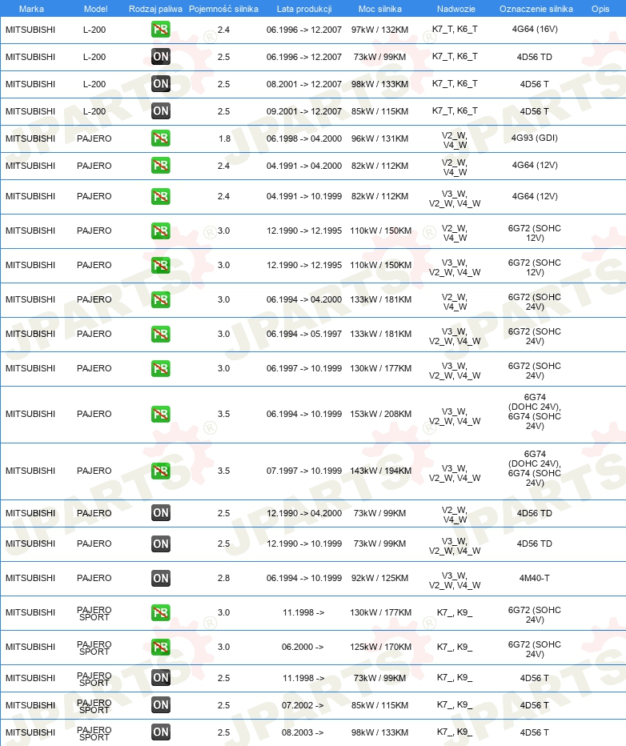The height and width of the screenshot is (746, 626).
Task: Select the date range '08.2001 -> 12.2007'
Action: click(304, 84)
